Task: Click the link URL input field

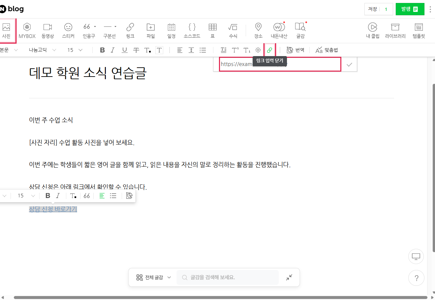Action: tap(280, 64)
